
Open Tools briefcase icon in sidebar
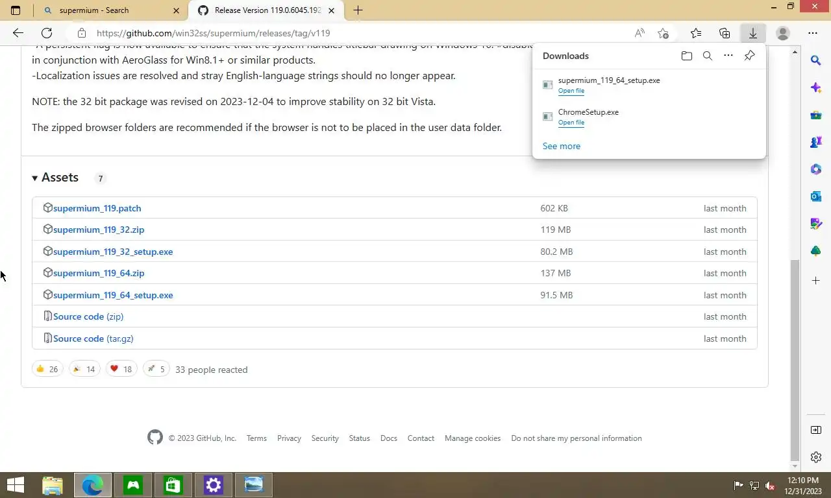tap(816, 115)
